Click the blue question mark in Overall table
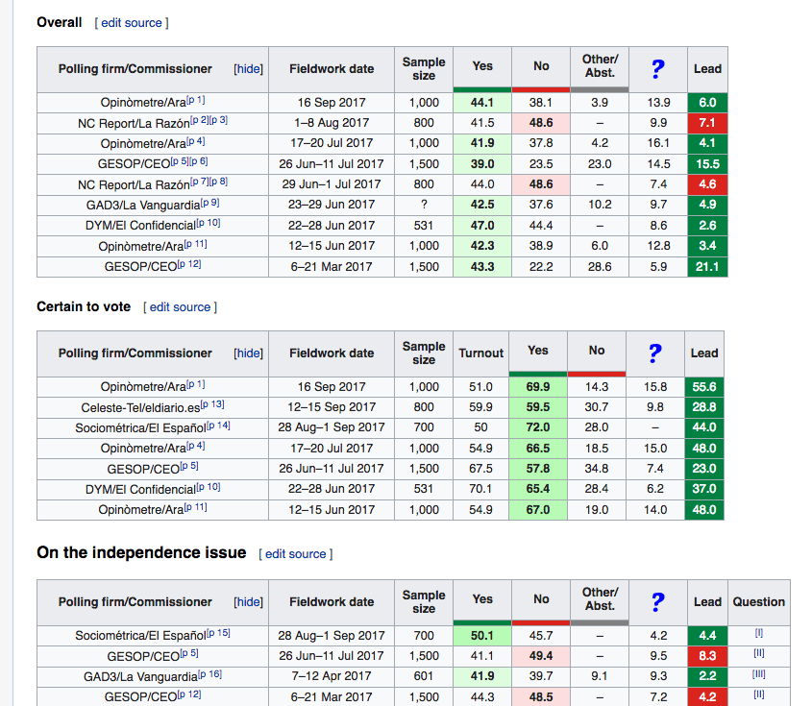Image resolution: width=812 pixels, height=706 pixels. coord(658,68)
